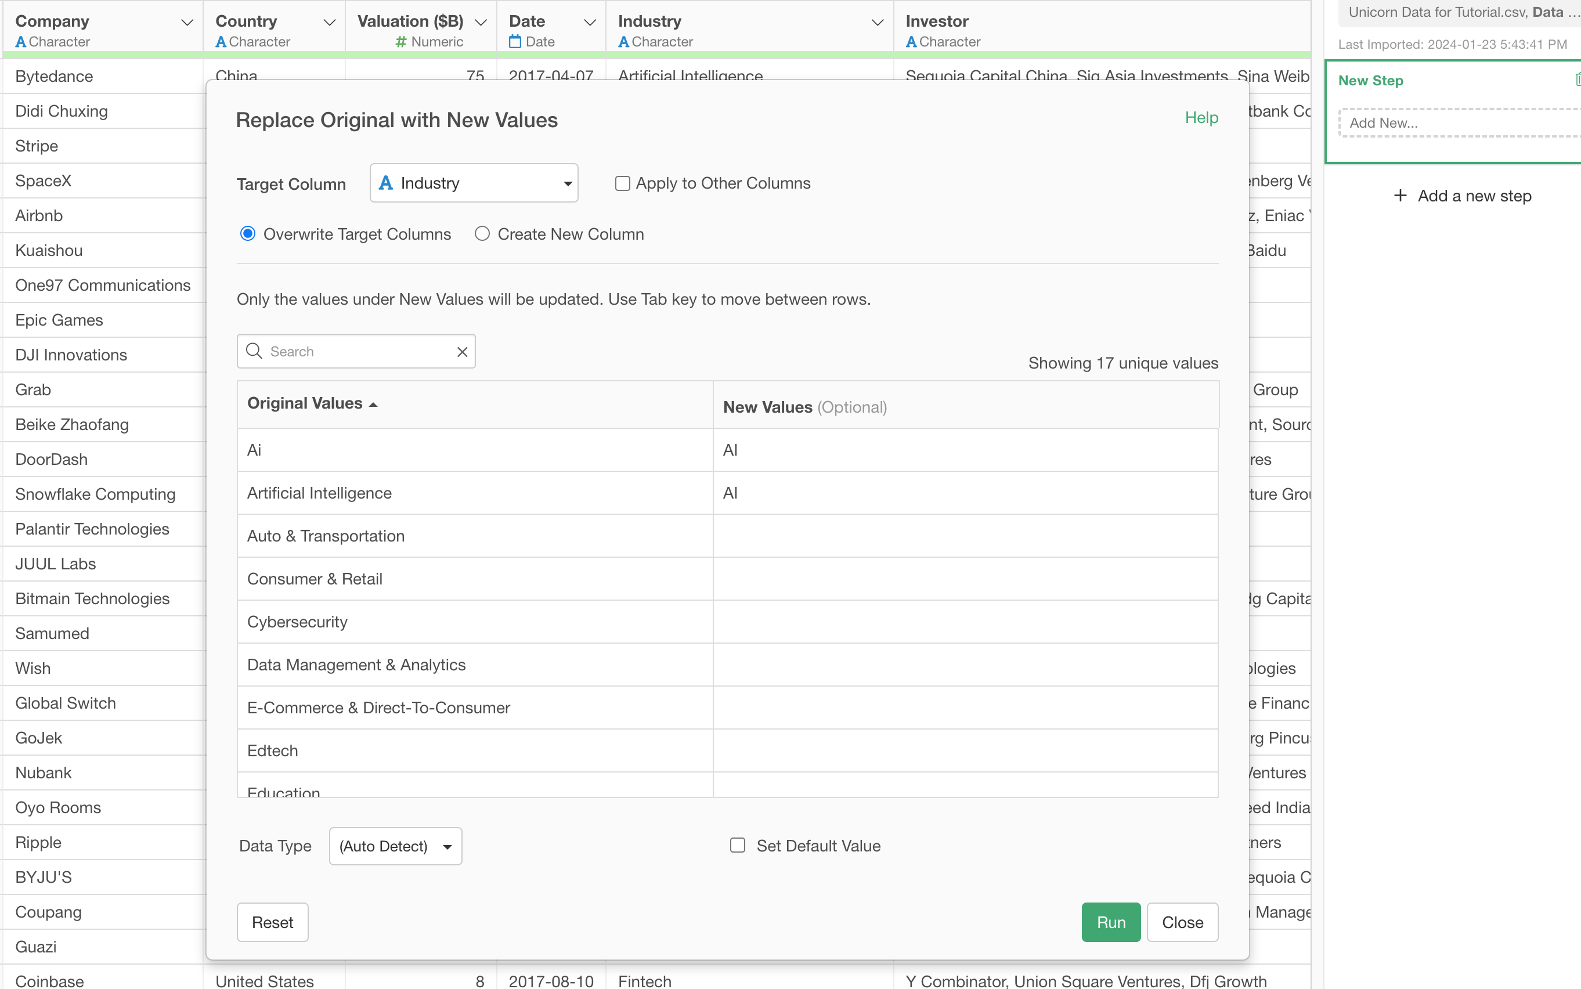The width and height of the screenshot is (1581, 989).
Task: Click the green Run button
Action: [1110, 922]
